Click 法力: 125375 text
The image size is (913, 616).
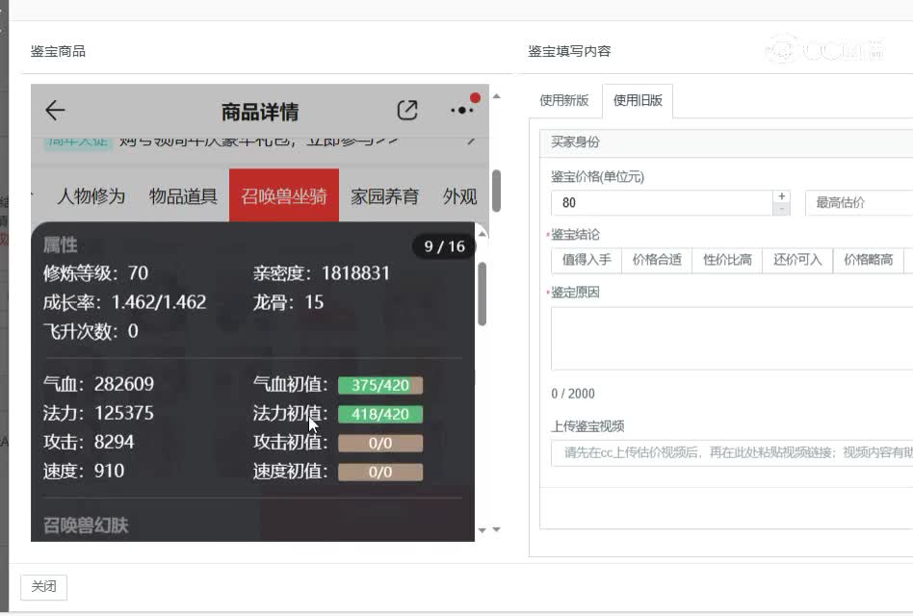(x=98, y=413)
